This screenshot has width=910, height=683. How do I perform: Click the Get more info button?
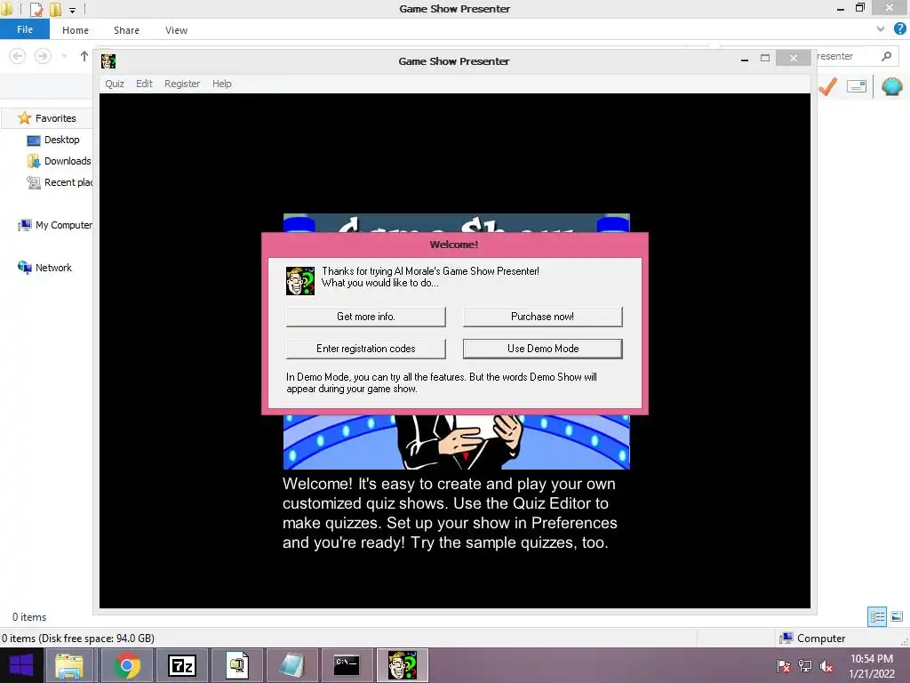coord(365,317)
